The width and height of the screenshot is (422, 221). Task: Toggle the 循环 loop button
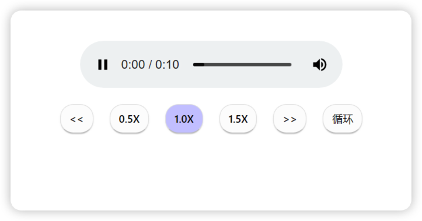pos(343,119)
